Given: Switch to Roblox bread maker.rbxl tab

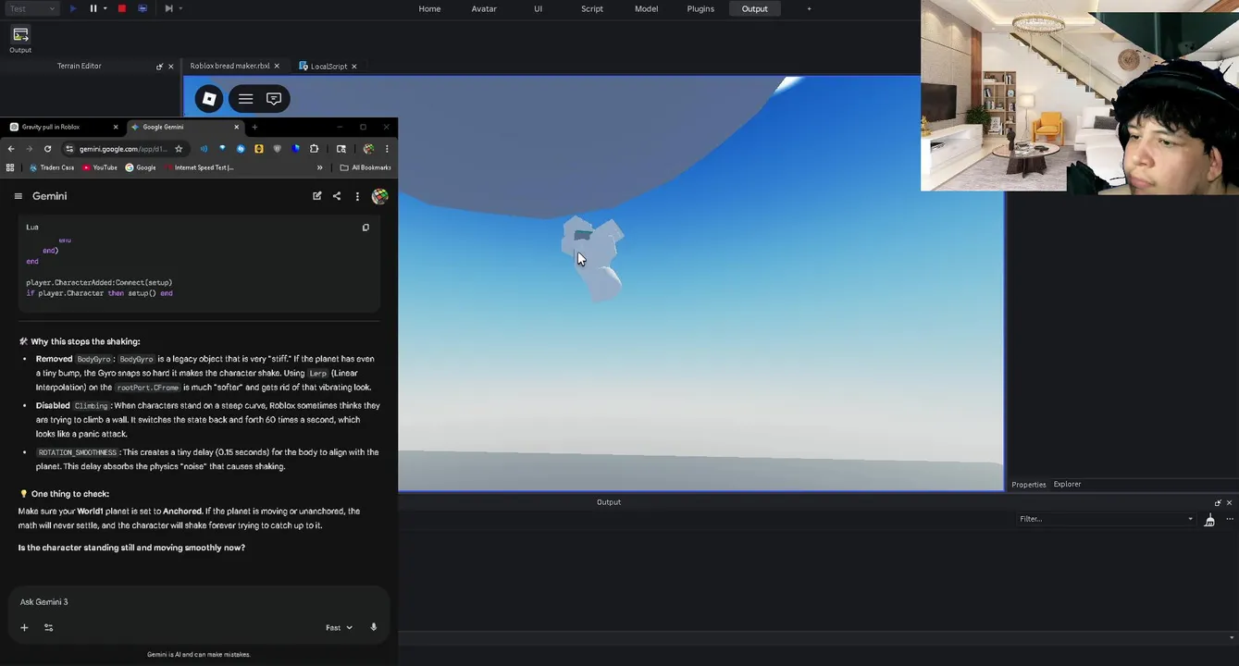Looking at the screenshot, I should [229, 66].
